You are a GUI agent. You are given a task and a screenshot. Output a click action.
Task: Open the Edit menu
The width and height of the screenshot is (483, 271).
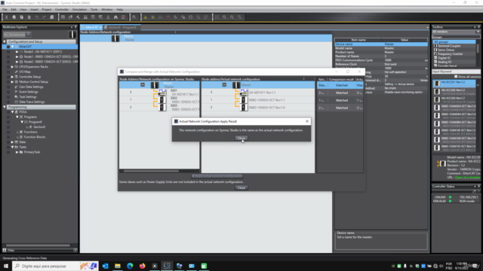pyautogui.click(x=14, y=10)
